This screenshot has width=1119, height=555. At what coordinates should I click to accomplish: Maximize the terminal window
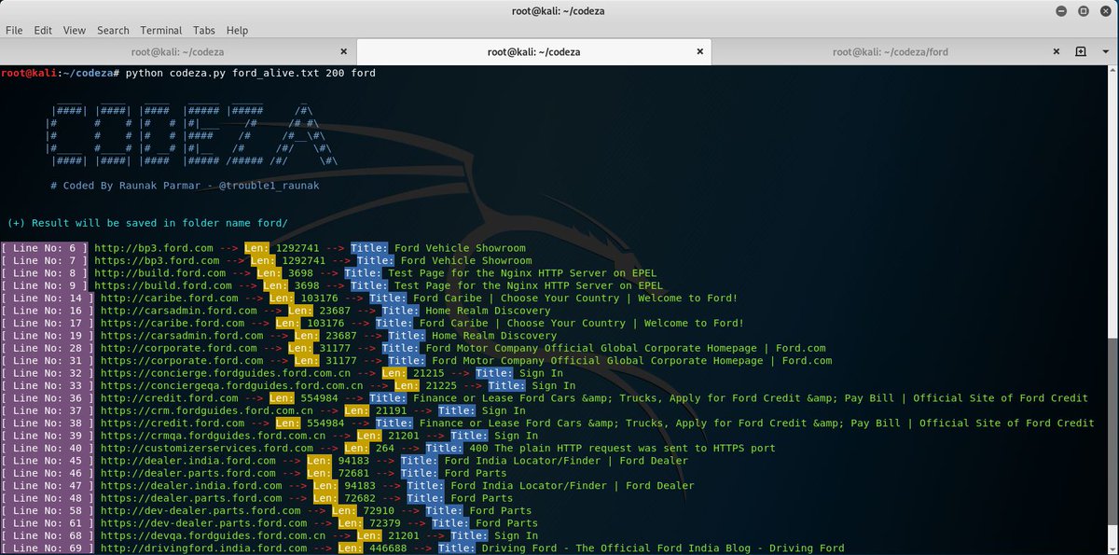pos(1083,10)
